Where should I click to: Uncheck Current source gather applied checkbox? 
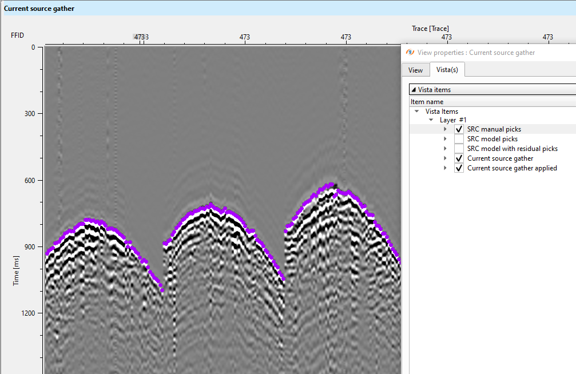pyautogui.click(x=459, y=168)
